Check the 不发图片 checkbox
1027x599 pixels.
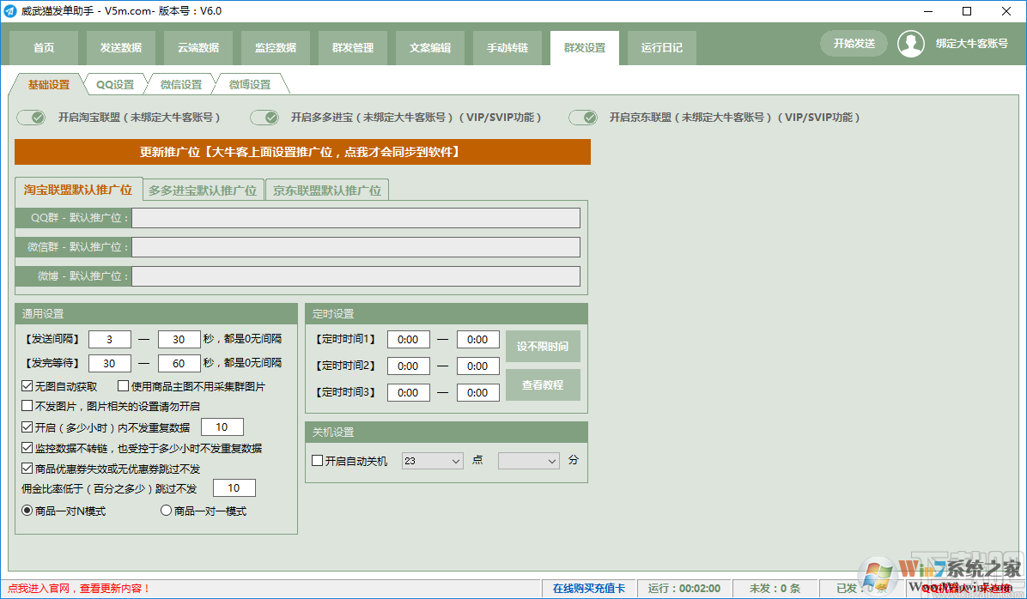[27, 404]
